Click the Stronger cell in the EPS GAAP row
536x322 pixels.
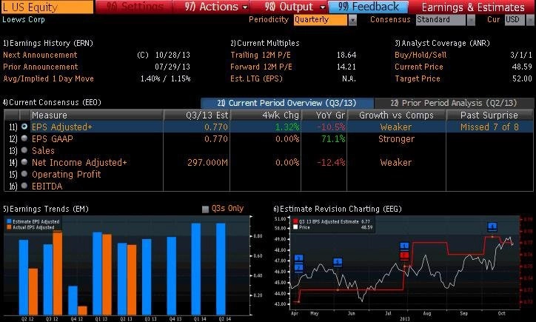396,138
